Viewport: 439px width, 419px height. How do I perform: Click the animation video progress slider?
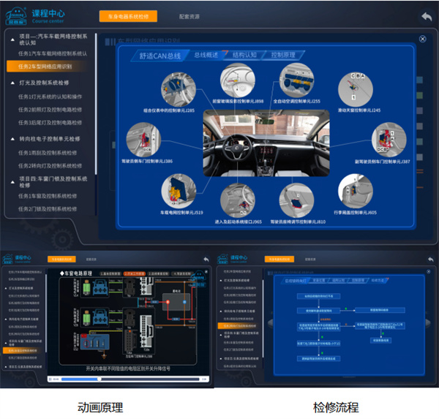click(124, 380)
